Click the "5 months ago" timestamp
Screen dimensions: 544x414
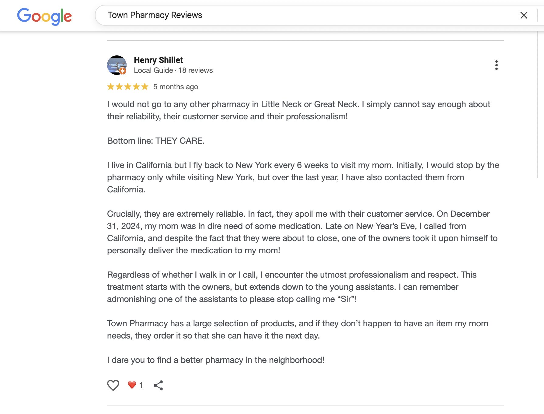point(176,87)
